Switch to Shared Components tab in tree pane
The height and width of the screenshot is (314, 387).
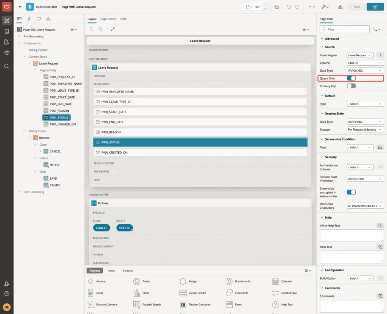pyautogui.click(x=48, y=19)
